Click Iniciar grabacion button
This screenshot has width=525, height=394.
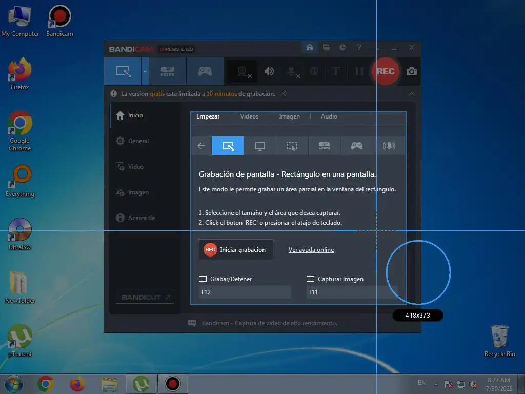click(x=236, y=250)
